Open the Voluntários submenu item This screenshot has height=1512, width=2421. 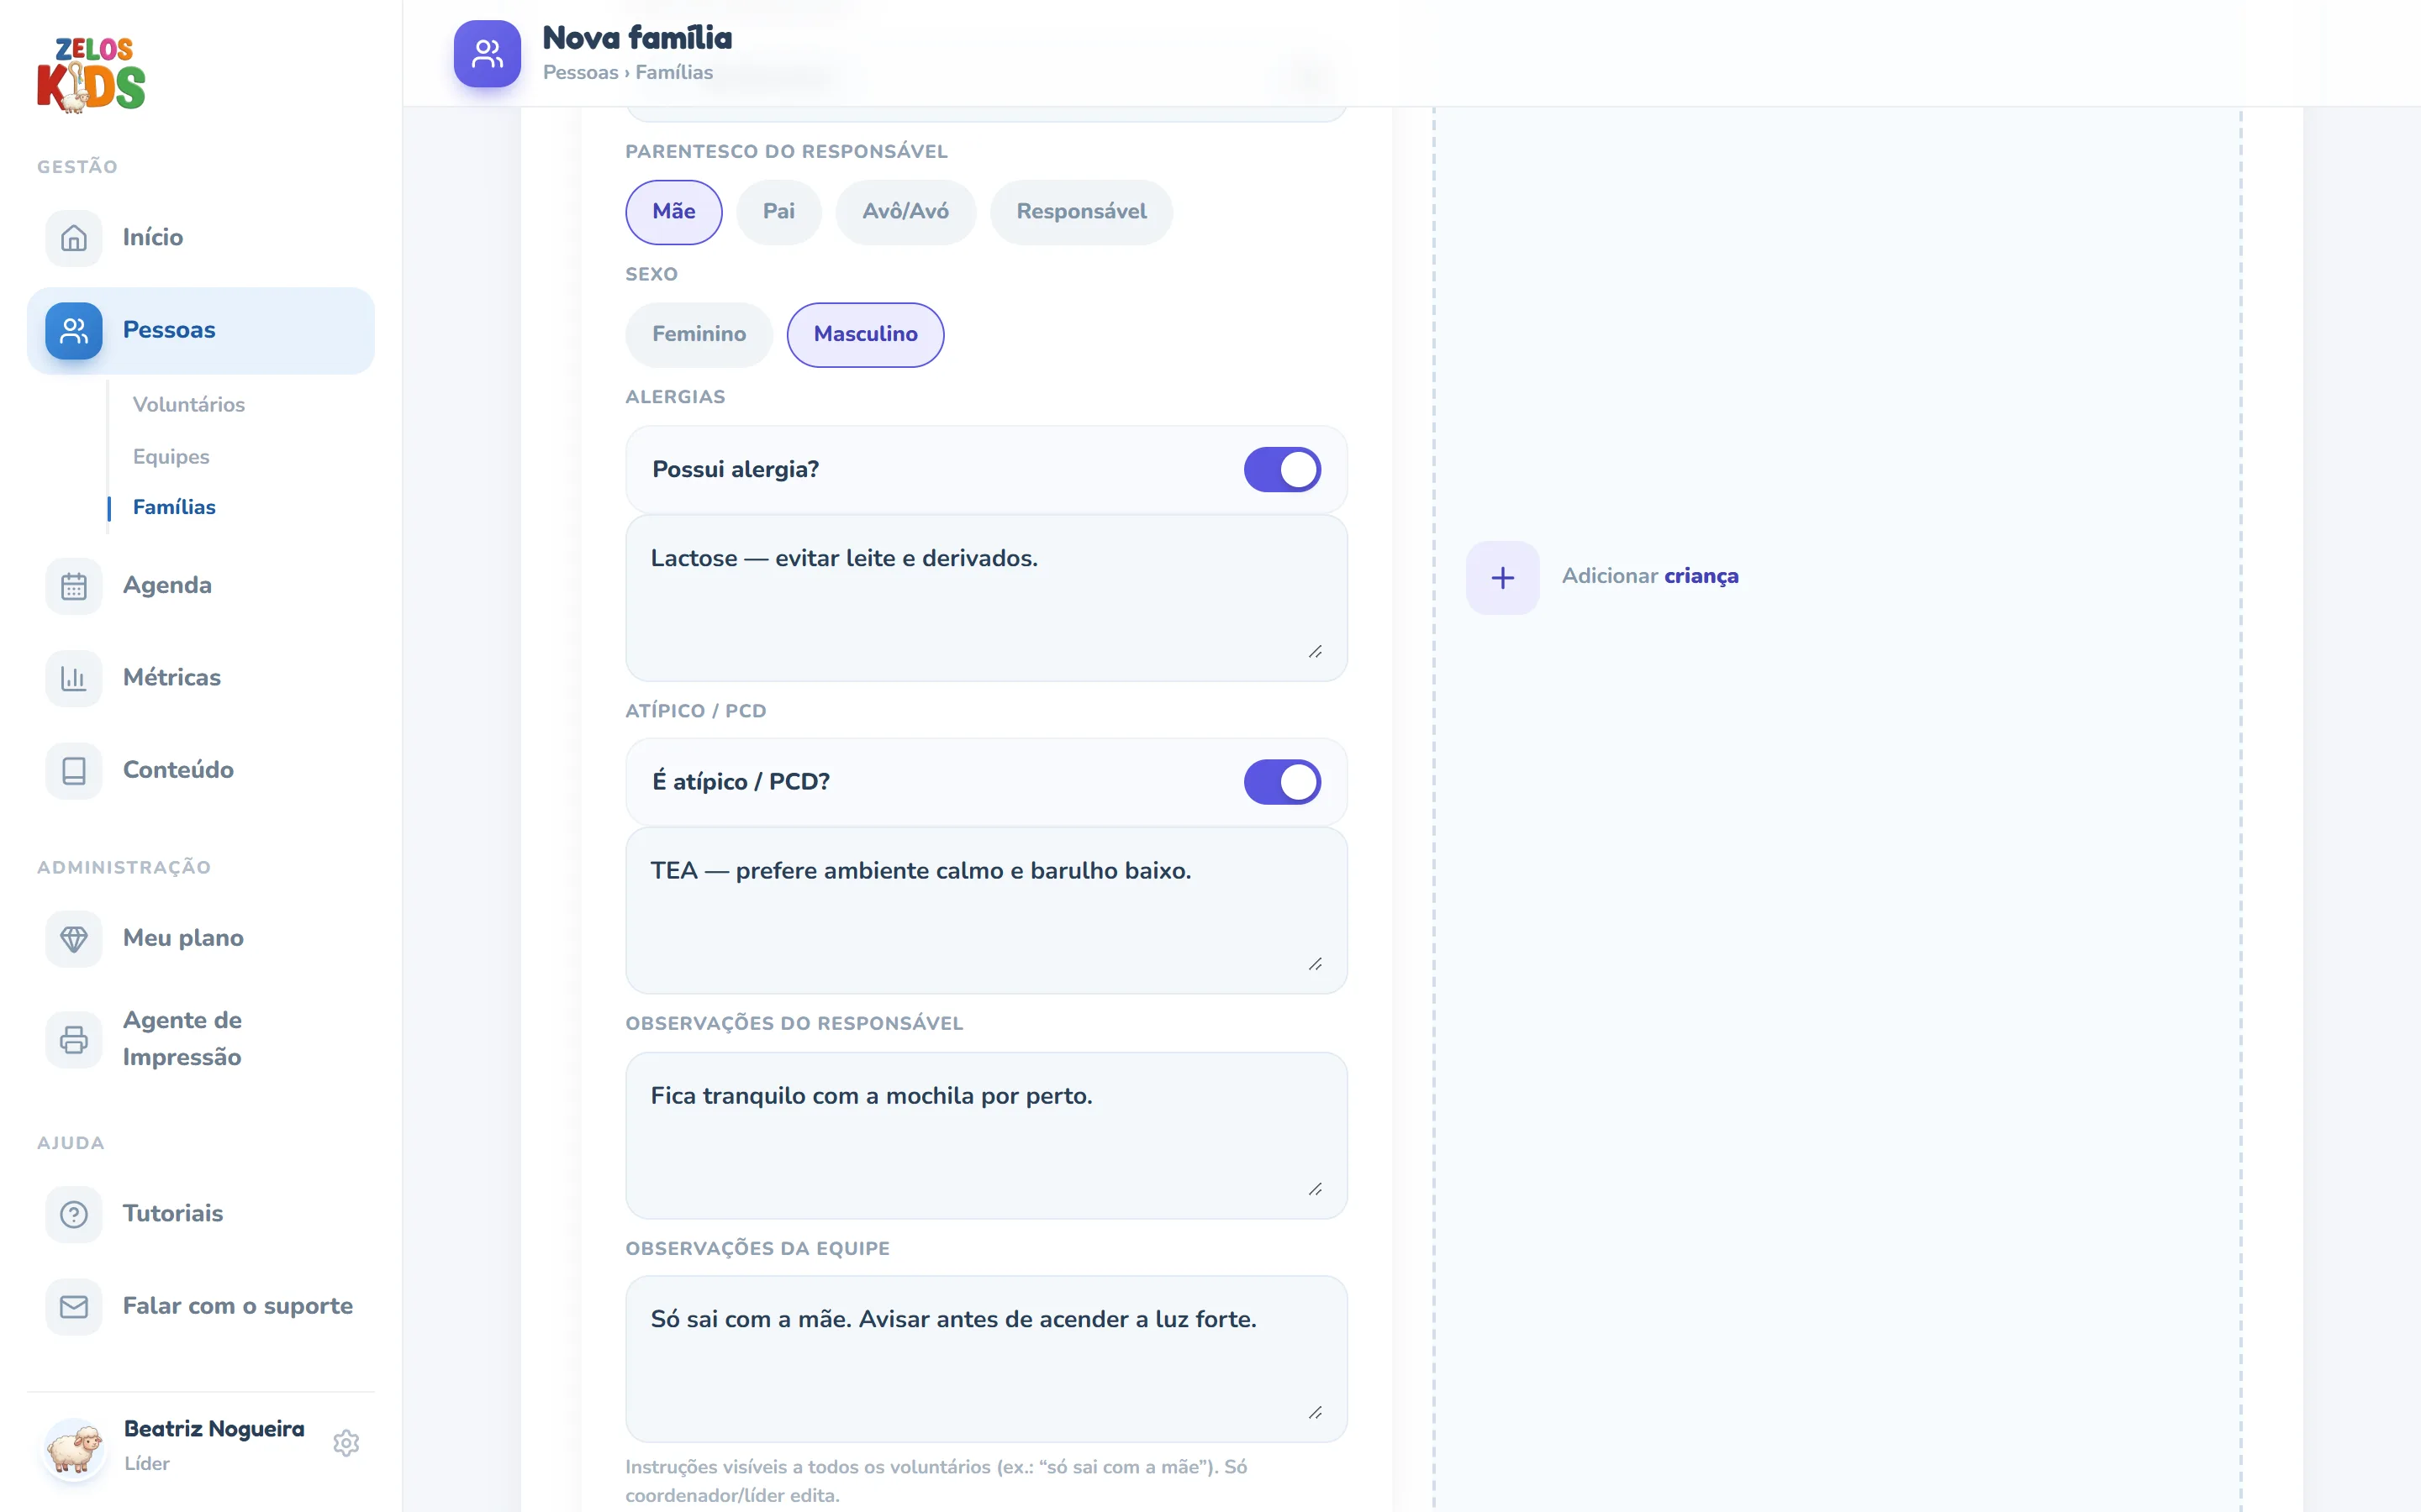tap(188, 404)
